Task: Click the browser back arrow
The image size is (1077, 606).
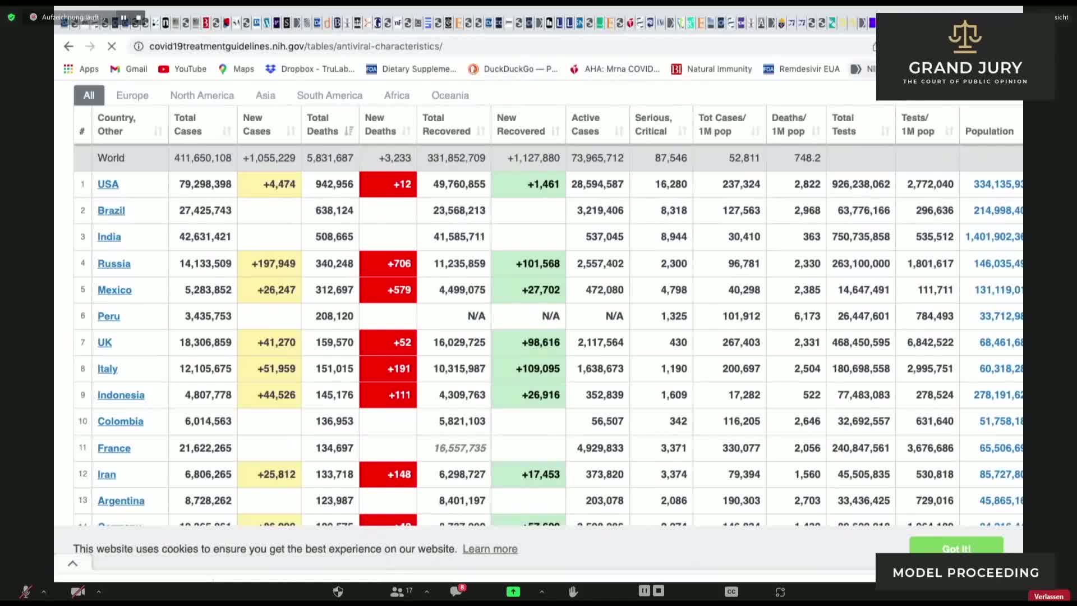Action: pos(68,46)
